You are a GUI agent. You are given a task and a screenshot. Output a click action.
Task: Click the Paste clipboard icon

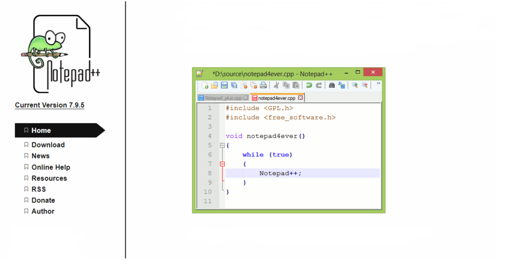296,85
